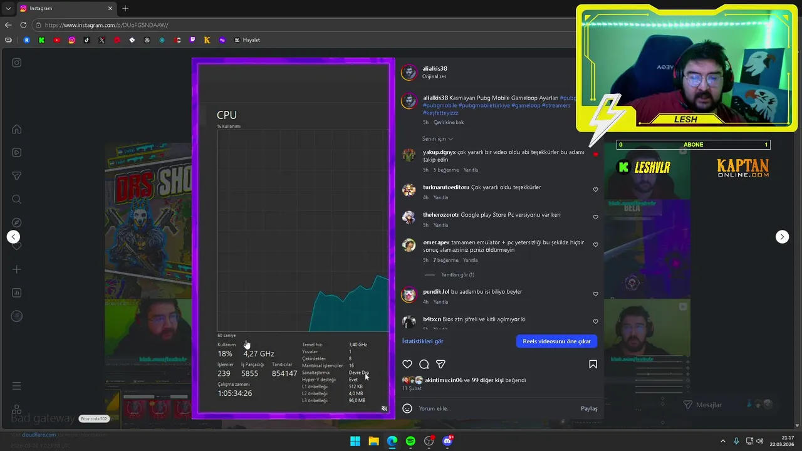Select the Instagram browser tab
The image size is (802, 451).
66,8
